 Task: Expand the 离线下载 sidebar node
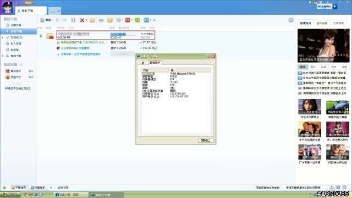click(2, 56)
